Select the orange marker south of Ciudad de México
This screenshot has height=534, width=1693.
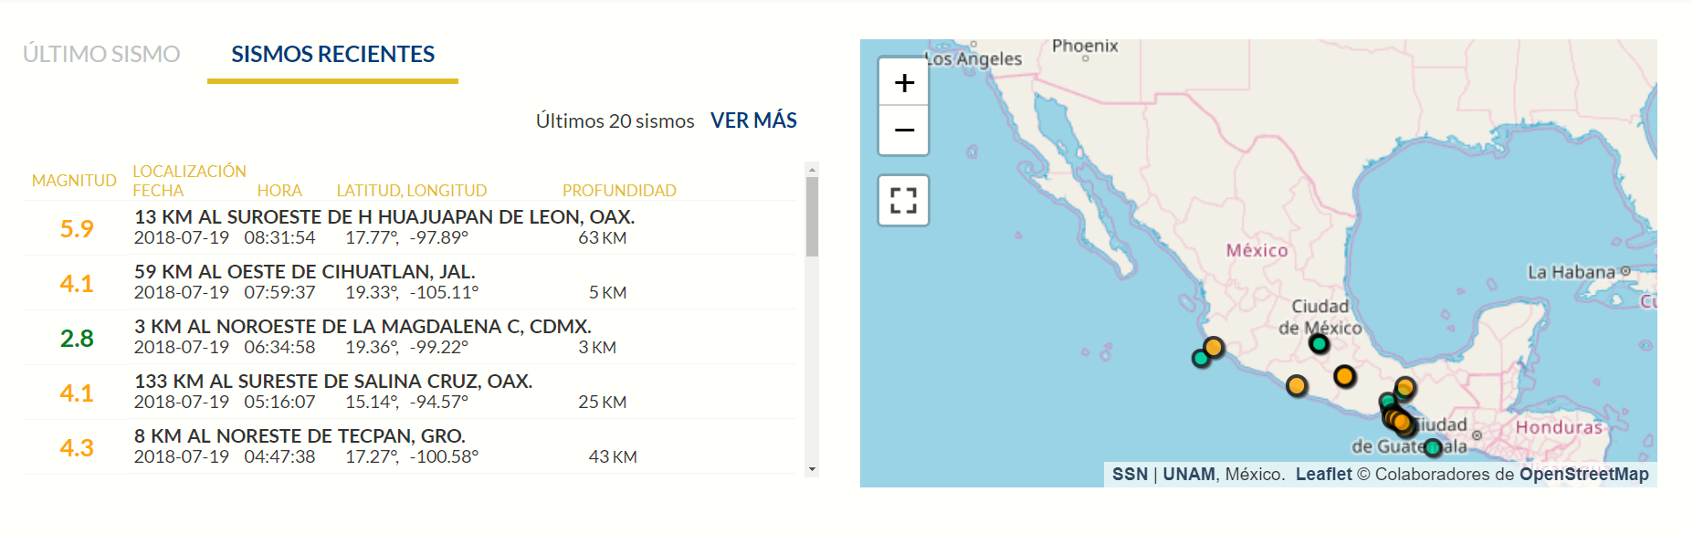(x=1344, y=376)
